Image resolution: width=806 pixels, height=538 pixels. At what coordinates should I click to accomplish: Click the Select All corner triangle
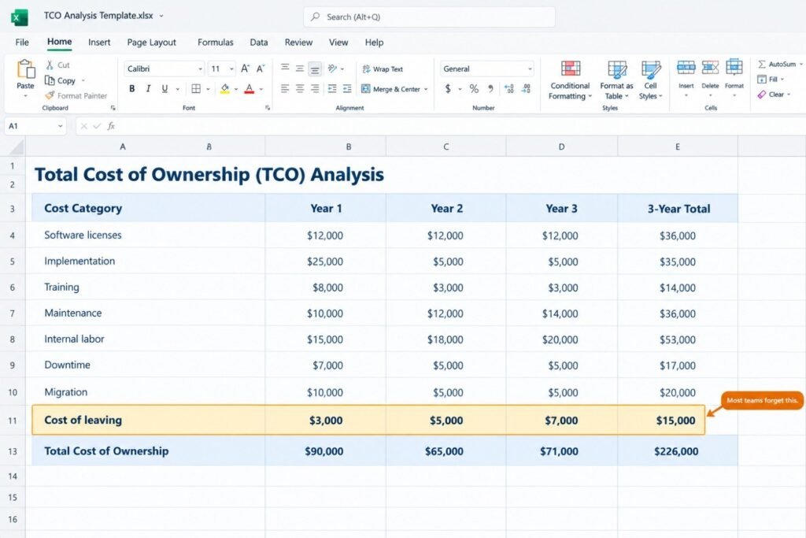17,147
